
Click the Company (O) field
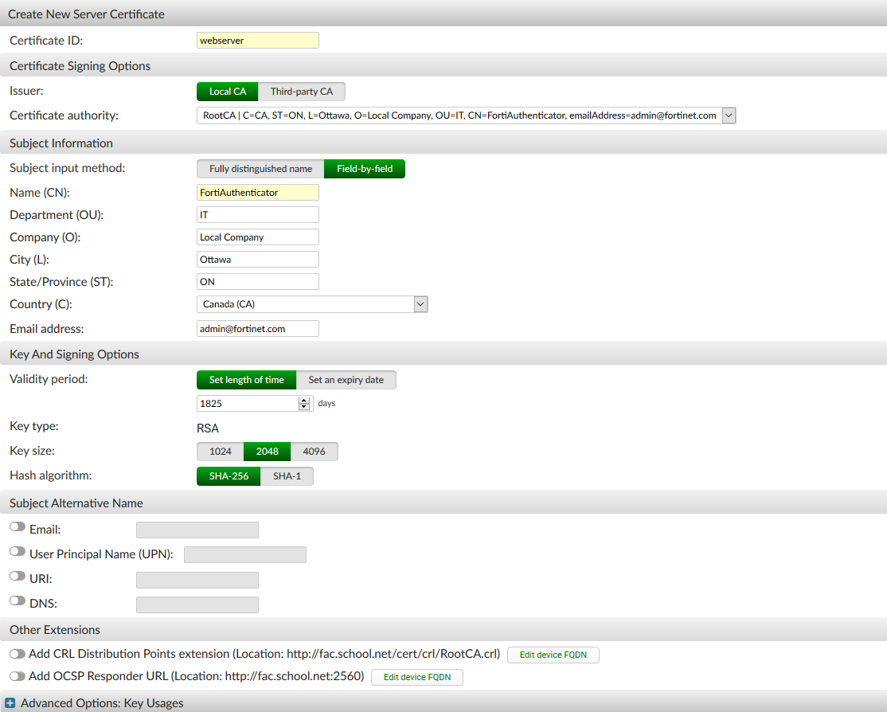[x=258, y=237]
